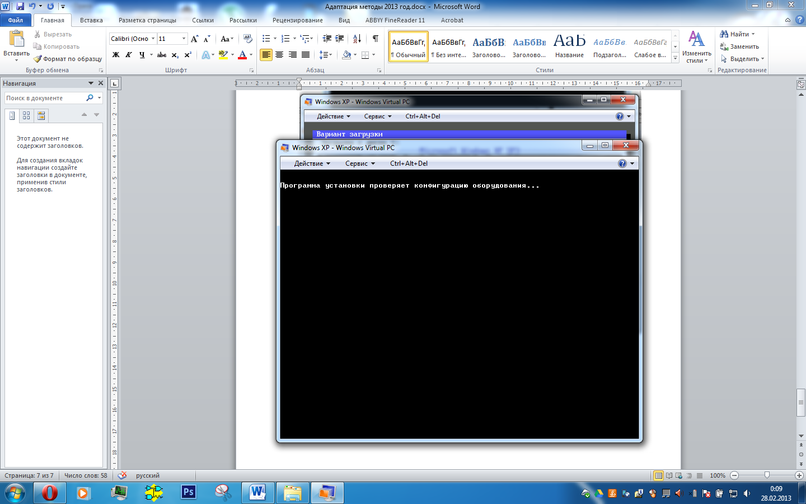Click Заменить replace button
The width and height of the screenshot is (806, 504).
[x=739, y=46]
